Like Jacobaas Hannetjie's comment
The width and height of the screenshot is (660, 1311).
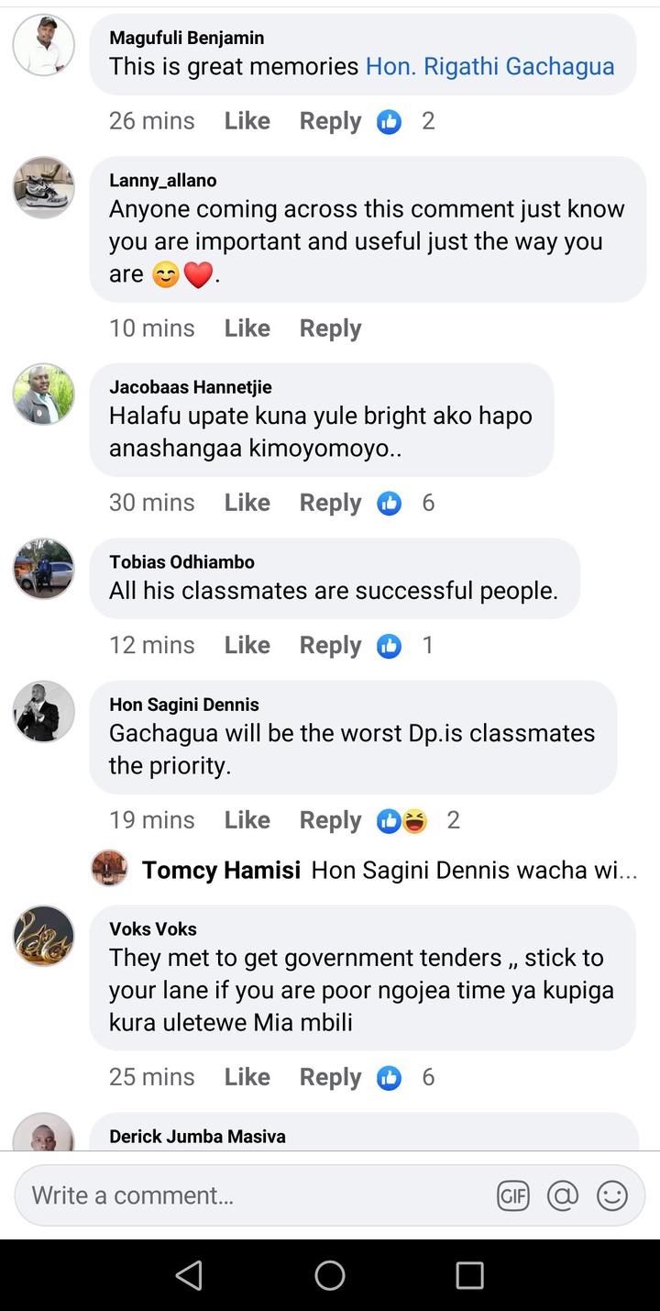247,503
